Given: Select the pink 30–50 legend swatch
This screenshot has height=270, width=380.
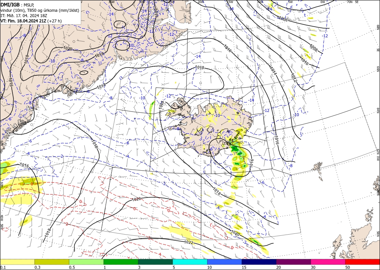Looking at the screenshot, I should pyautogui.click(x=328, y=262).
